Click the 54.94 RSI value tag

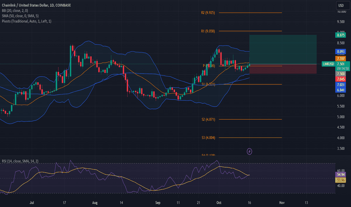[x=341, y=175]
